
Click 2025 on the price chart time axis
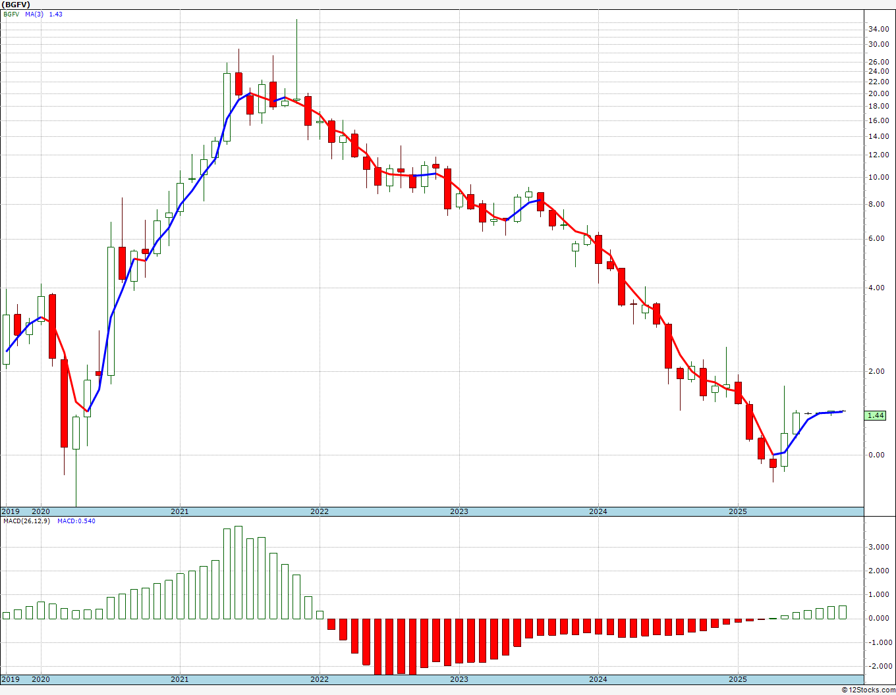(x=738, y=511)
